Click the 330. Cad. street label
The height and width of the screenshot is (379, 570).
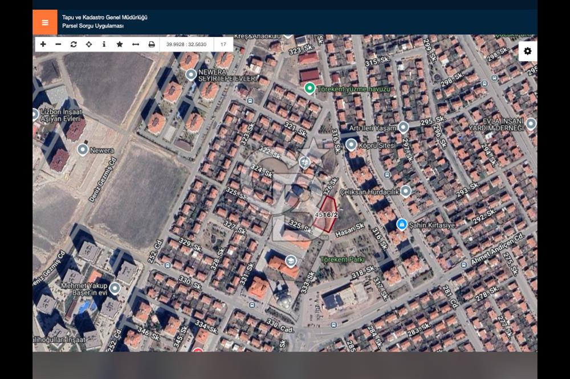[280, 325]
